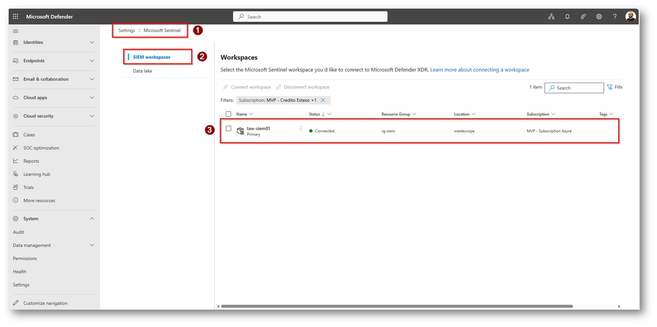
Task: Open the notifications bell icon
Action: pos(567,16)
